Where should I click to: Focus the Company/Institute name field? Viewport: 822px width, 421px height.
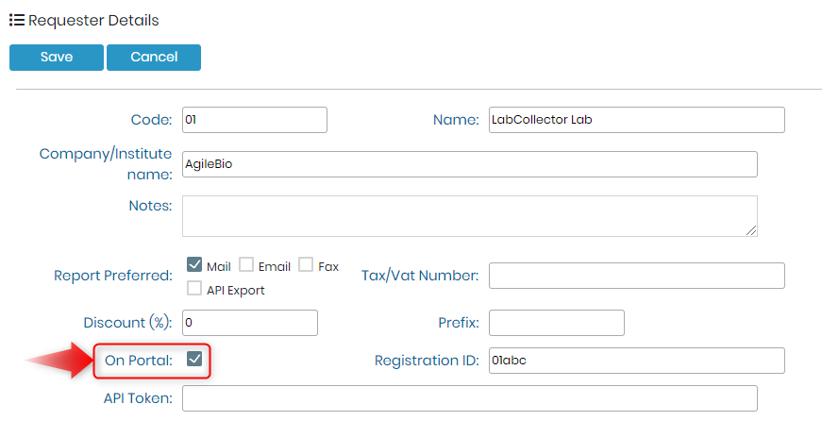[x=470, y=164]
